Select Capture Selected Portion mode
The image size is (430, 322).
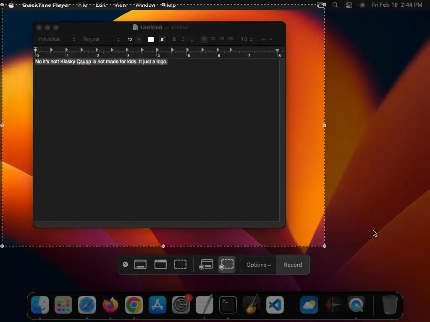[x=181, y=265]
